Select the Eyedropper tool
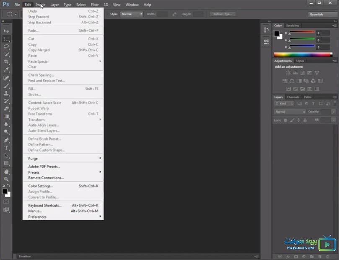The height and width of the screenshot is (260, 339). point(6,70)
